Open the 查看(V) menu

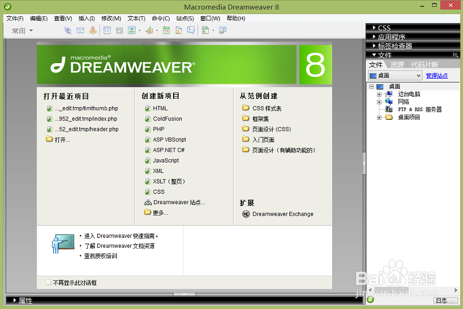pyautogui.click(x=63, y=19)
